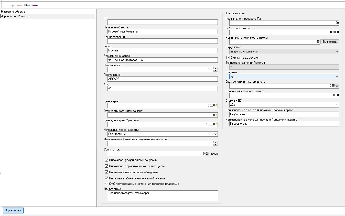Increase Максимальный интервал ожидания начала игры
The height and width of the screenshot is (216, 345).
(x=215, y=142)
